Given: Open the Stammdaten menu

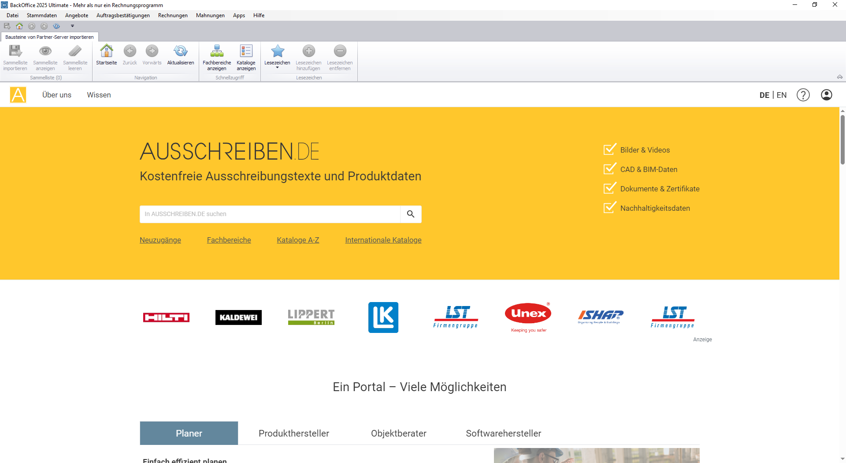Looking at the screenshot, I should coord(42,15).
